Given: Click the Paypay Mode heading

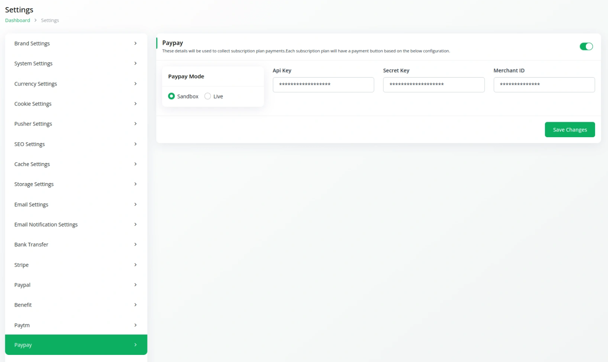Looking at the screenshot, I should (186, 77).
